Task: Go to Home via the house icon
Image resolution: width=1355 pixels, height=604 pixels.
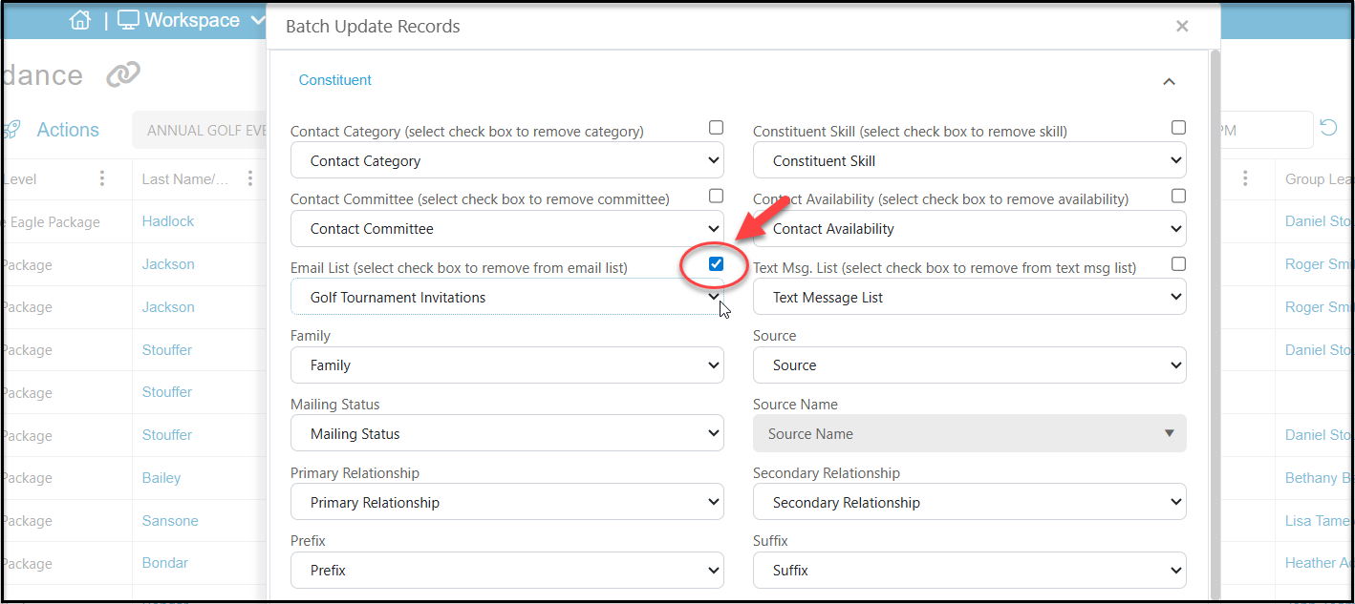Action: click(80, 20)
